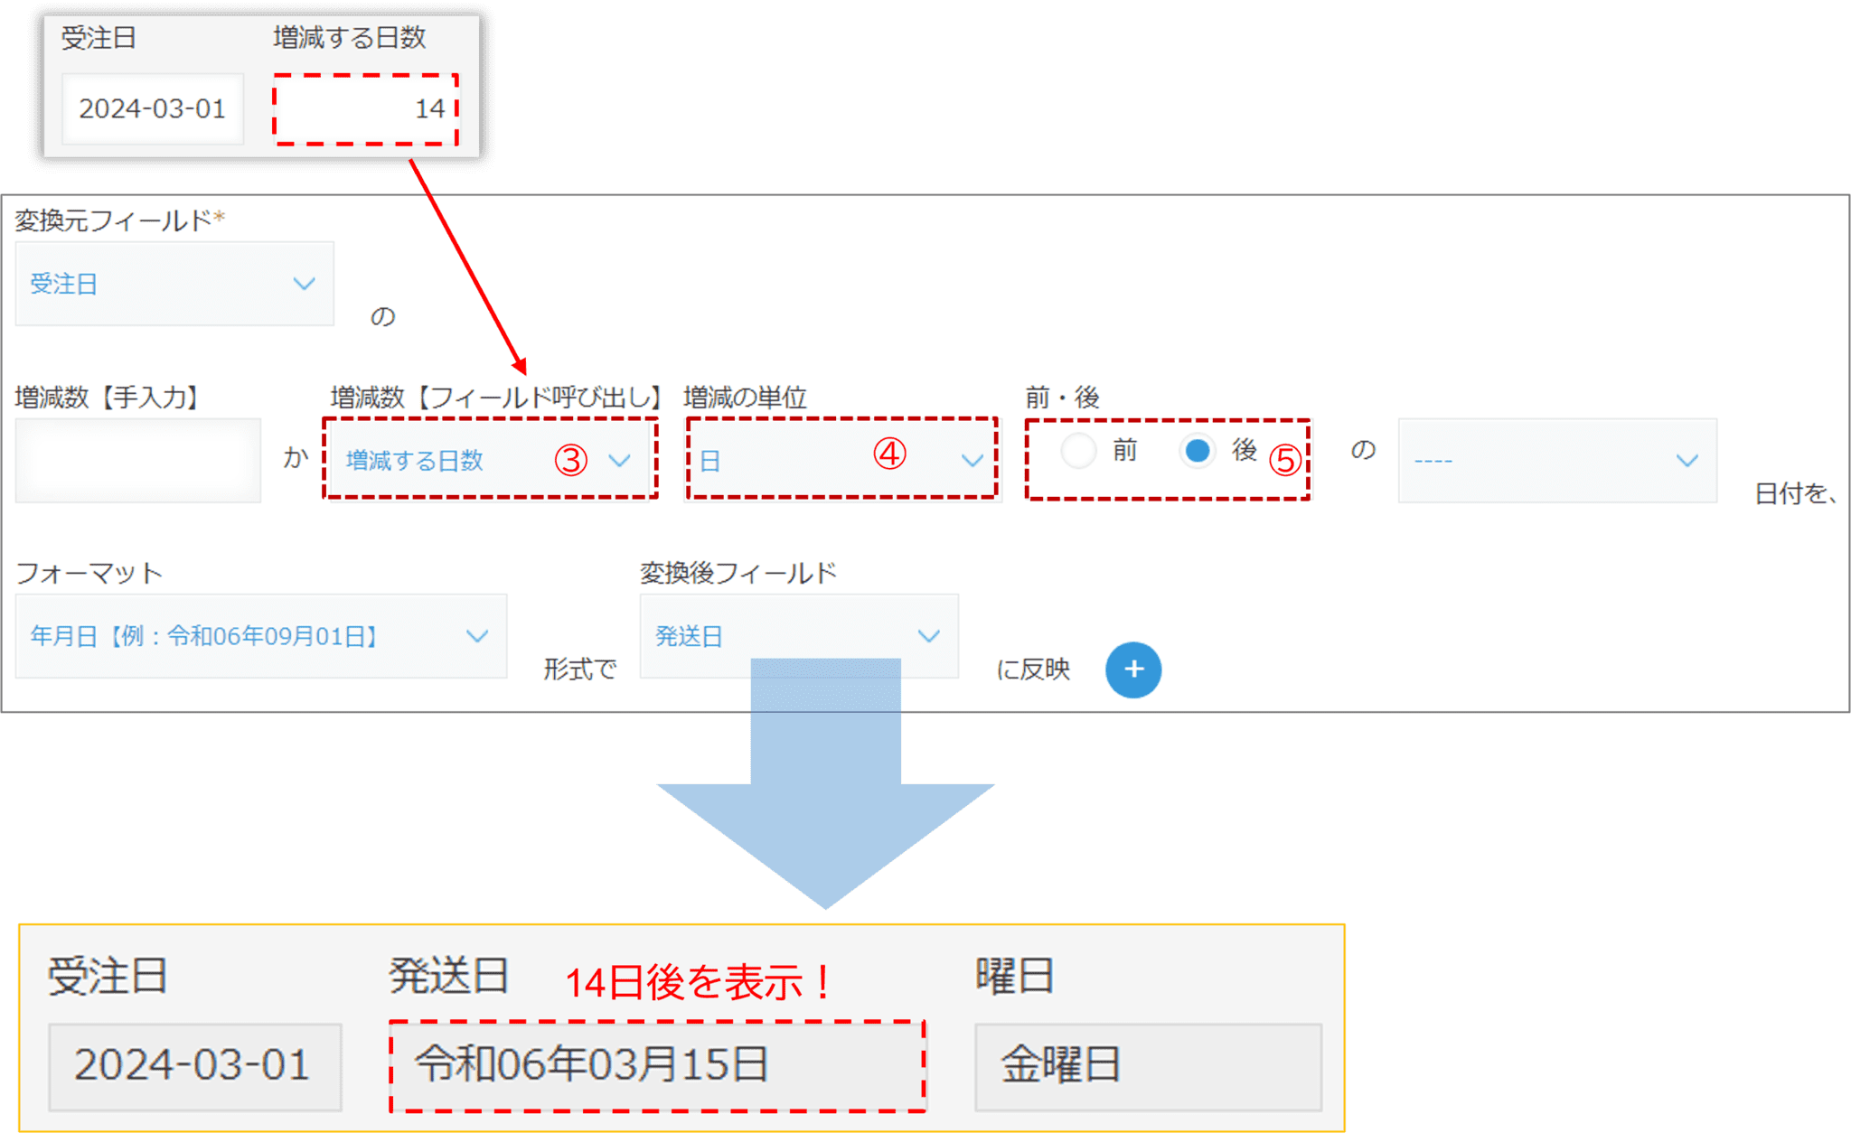Screen dimensions: 1851x1133
Task: Select the 前 (before) radio button
Action: pyautogui.click(x=1078, y=450)
